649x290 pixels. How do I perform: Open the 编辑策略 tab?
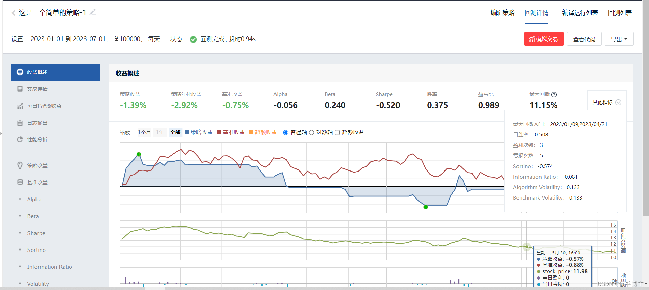pos(502,12)
